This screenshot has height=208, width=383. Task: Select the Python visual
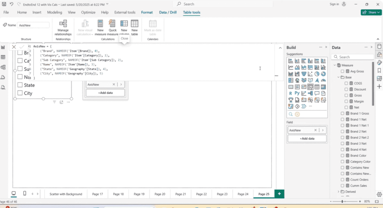(297, 94)
